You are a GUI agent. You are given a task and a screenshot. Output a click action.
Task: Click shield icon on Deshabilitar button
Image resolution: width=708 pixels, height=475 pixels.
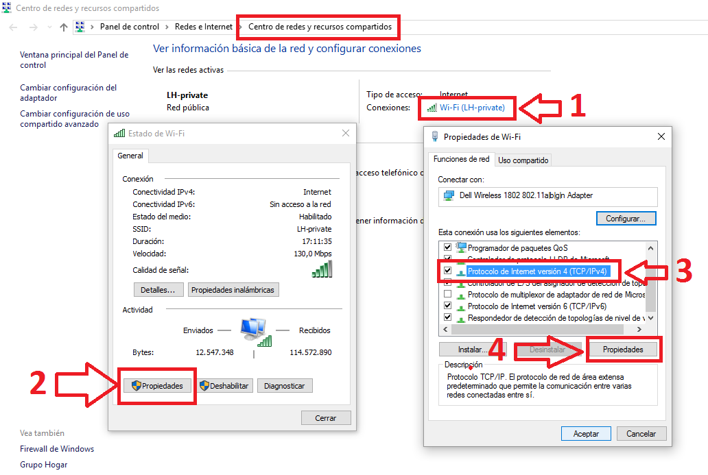[204, 386]
